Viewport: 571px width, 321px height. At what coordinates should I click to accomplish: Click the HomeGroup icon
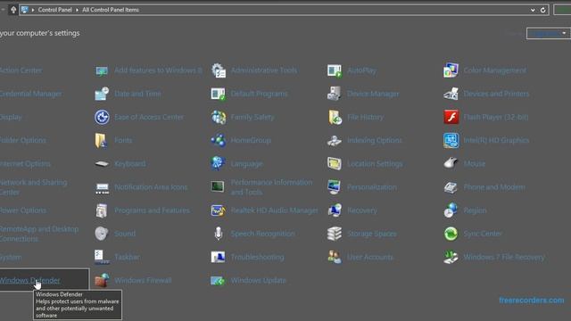coord(218,141)
